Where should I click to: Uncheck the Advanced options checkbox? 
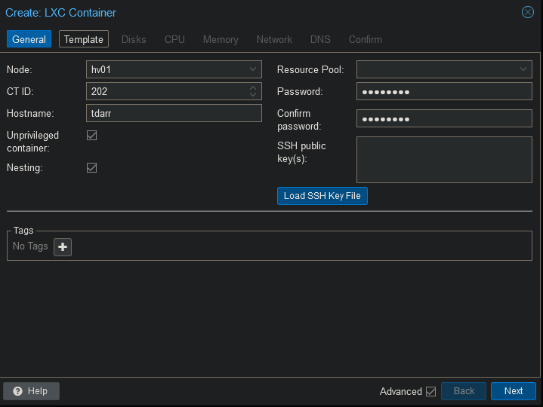431,391
